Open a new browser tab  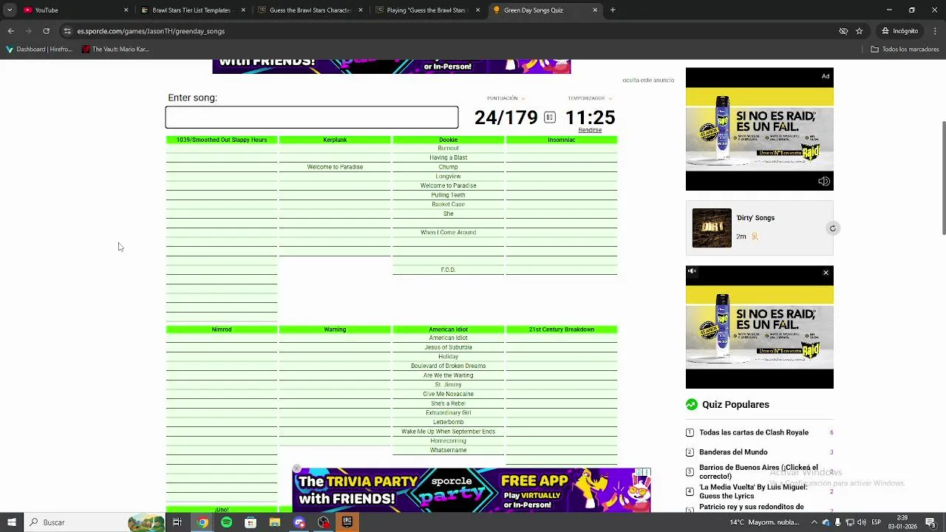coord(613,10)
